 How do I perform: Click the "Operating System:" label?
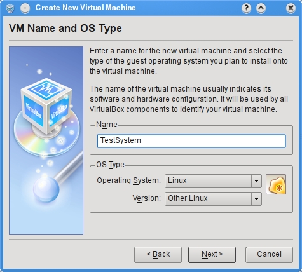128,180
